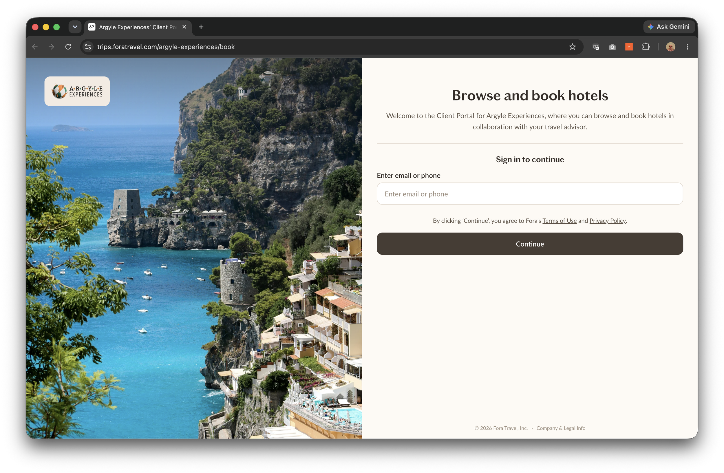Open the site information icon in address bar
724x473 pixels.
click(x=88, y=47)
